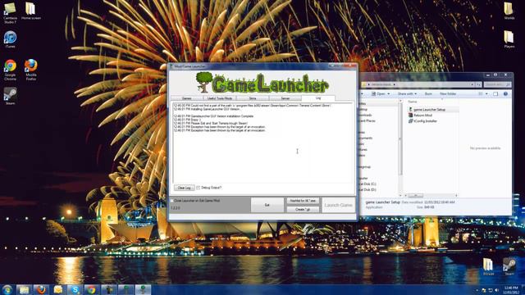Click the help icon in Explorer toolbar
Viewport: 525px width, 295px height.
pyautogui.click(x=505, y=94)
